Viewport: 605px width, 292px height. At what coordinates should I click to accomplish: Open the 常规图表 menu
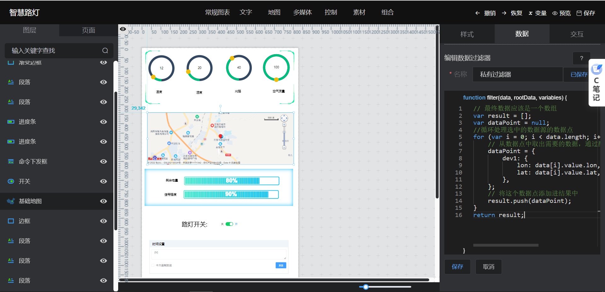[x=217, y=12]
